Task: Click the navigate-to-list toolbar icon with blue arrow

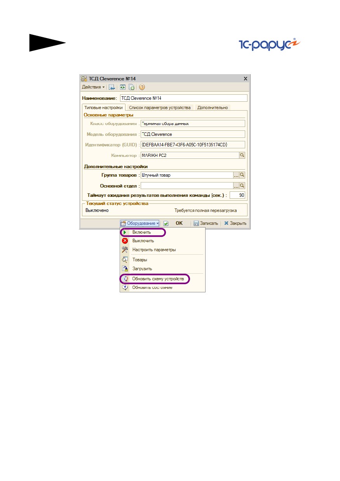Action: pyautogui.click(x=112, y=87)
